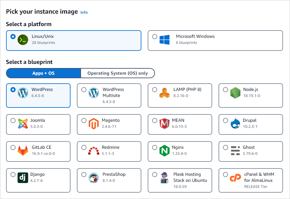
Task: Pick the Nginx radio button
Action: (x=155, y=148)
